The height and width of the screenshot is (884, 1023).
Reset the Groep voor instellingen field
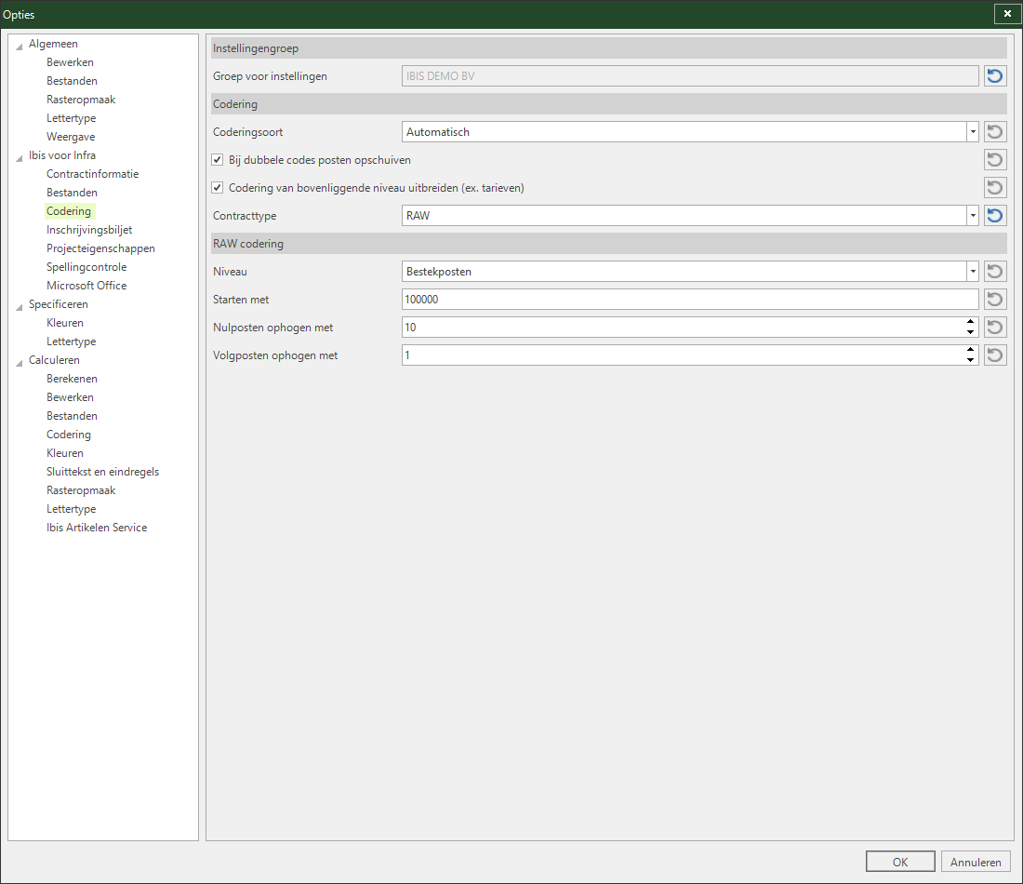pos(995,75)
